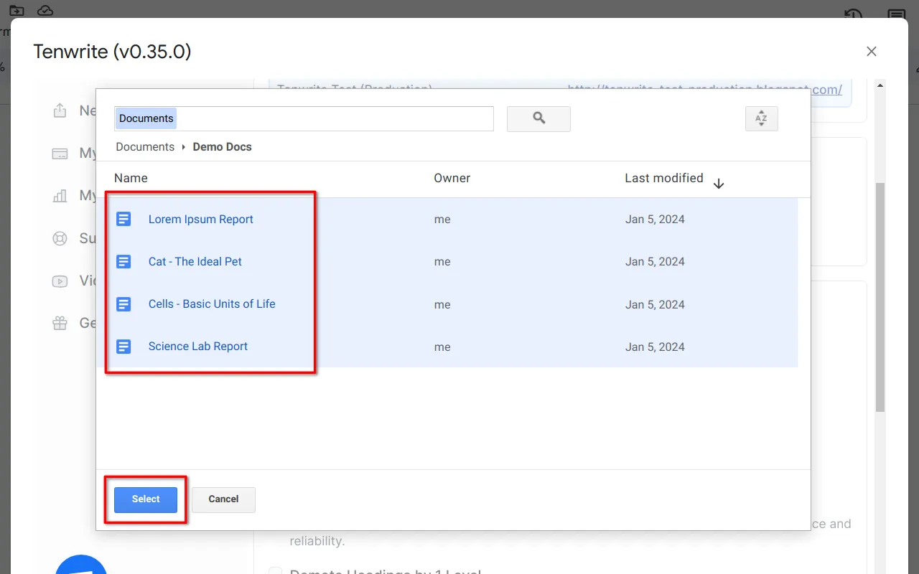
Task: Sort by the Owner column header
Action: point(452,178)
